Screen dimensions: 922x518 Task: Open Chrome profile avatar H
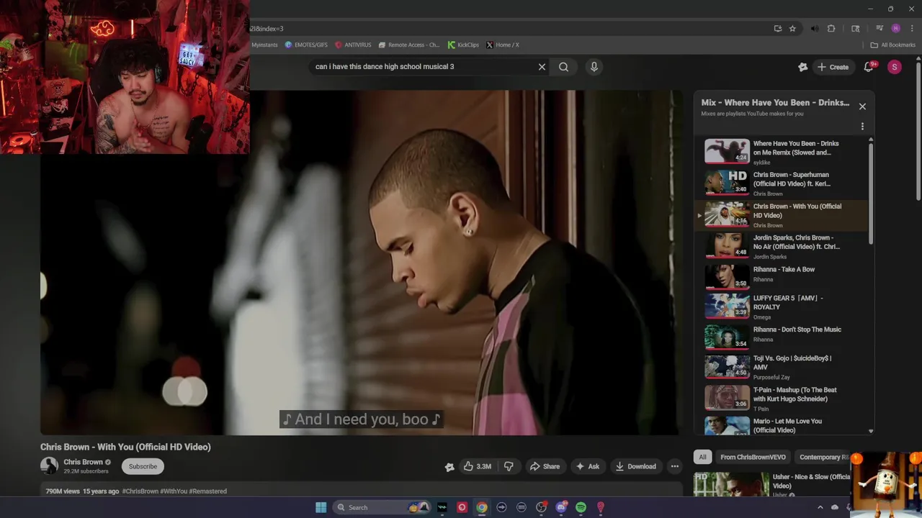(x=896, y=29)
